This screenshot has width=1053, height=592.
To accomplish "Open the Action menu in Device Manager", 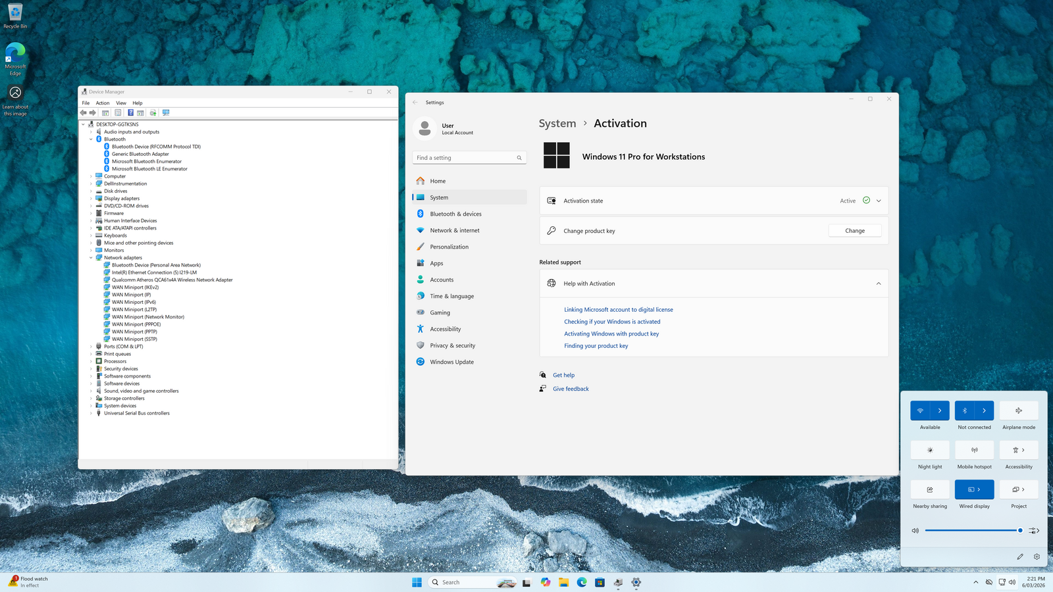I will coord(103,103).
